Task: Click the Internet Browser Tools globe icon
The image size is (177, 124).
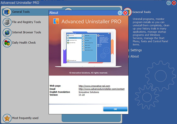Action: [x=7, y=33]
